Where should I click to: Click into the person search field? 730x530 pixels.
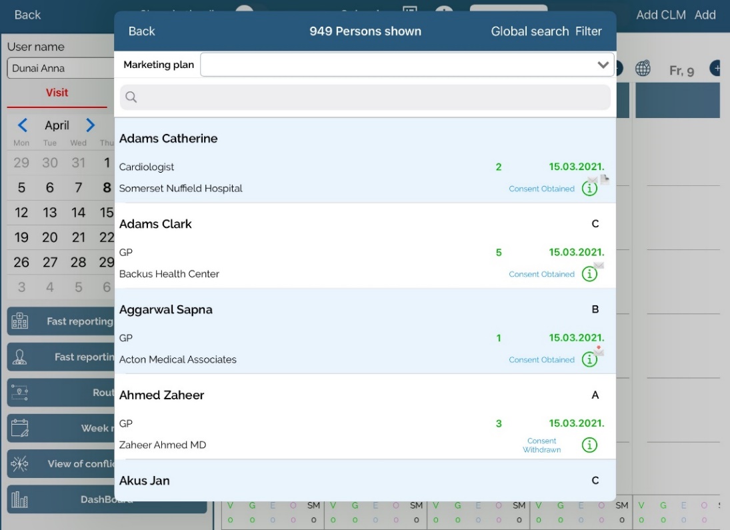click(365, 97)
